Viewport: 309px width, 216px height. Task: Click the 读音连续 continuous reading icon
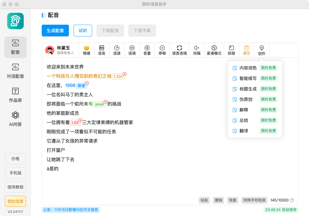click(180, 50)
